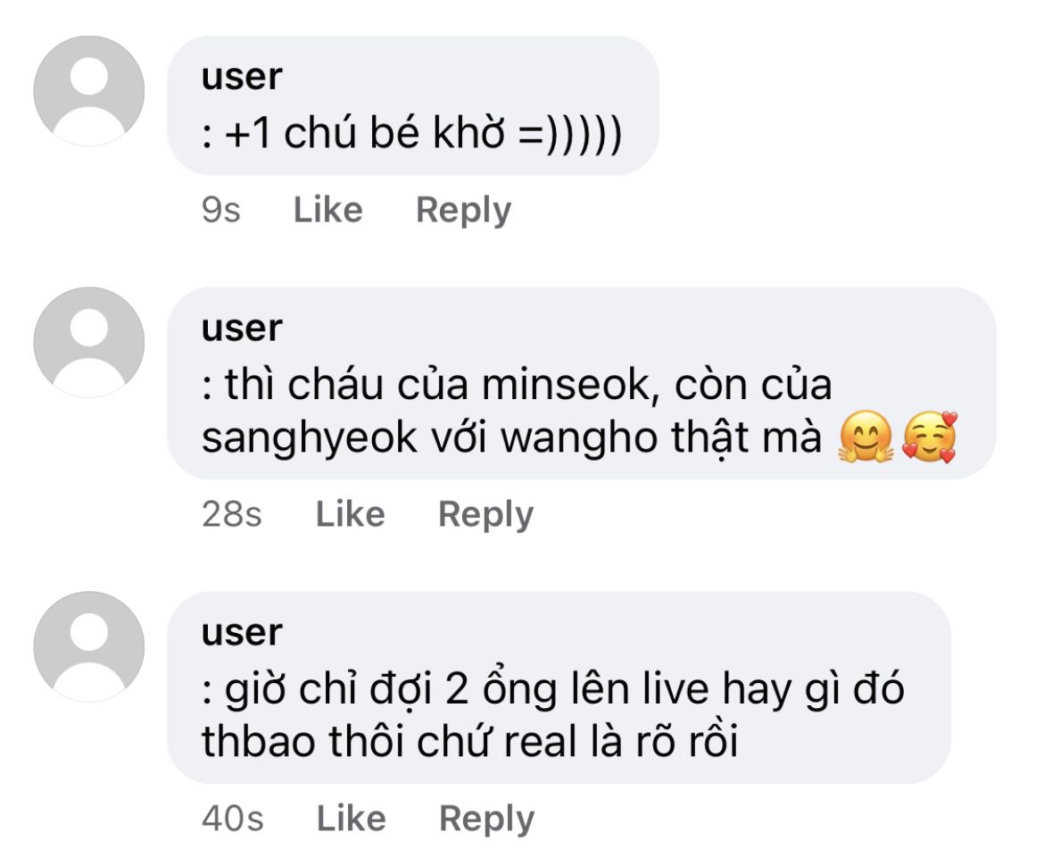Reply to the comment posted 9s ago
1044x866 pixels.
coord(463,212)
